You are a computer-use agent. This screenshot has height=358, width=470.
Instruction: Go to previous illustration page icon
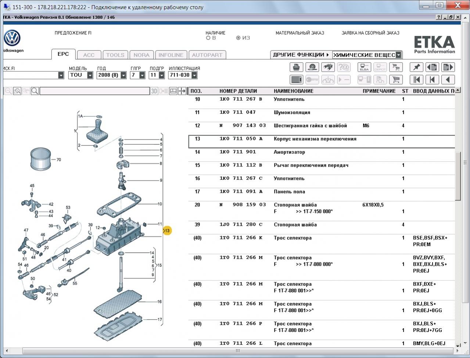pos(432,67)
